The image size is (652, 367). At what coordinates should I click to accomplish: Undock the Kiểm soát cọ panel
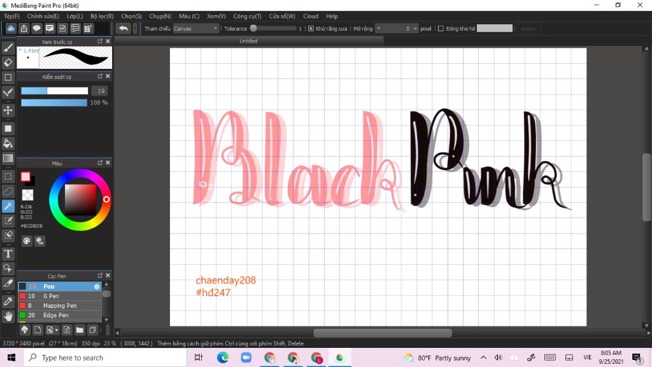(x=100, y=76)
